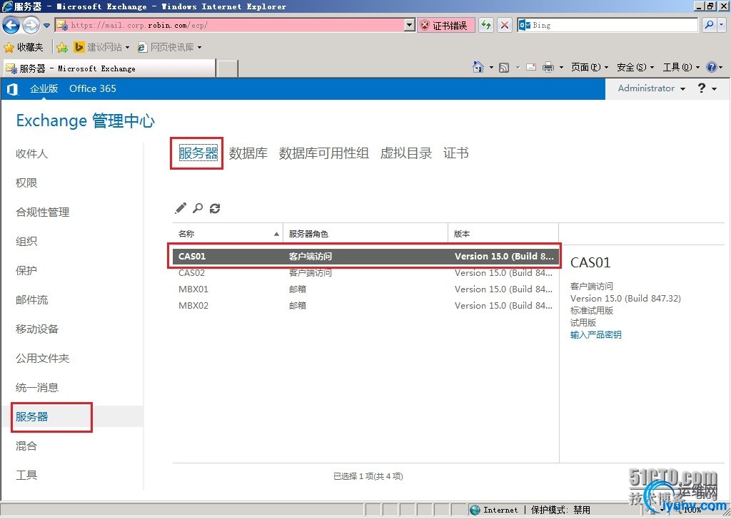Switch to the 虚拟目录 tab
This screenshot has width=731, height=519.
coord(406,153)
